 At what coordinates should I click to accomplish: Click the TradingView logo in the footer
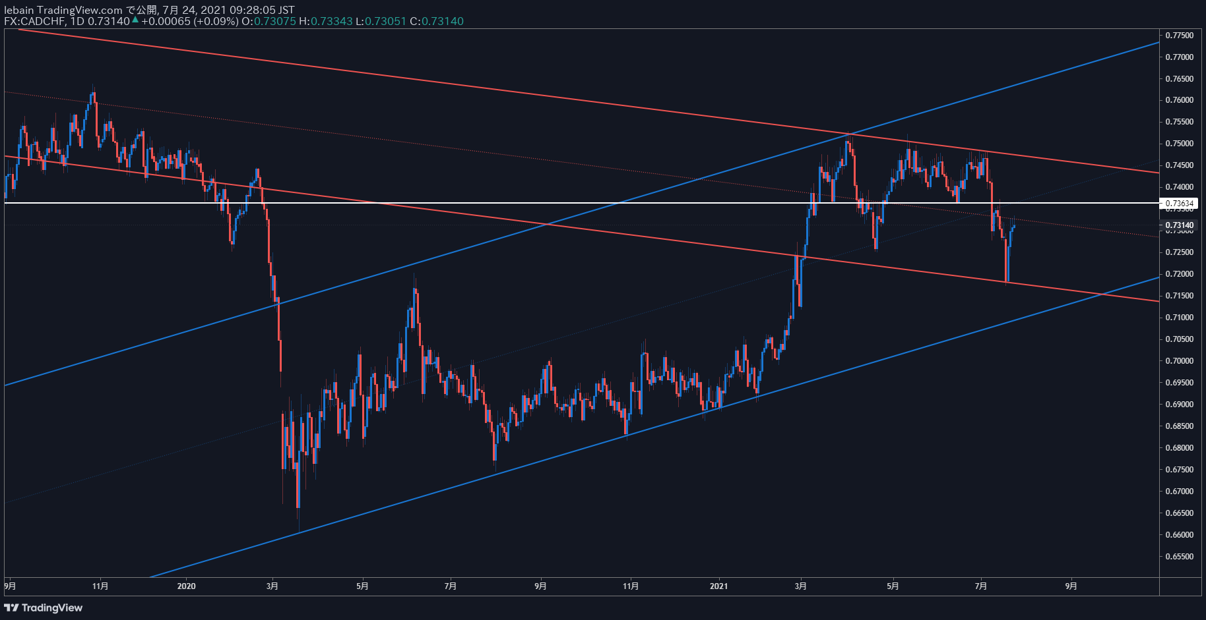[44, 607]
